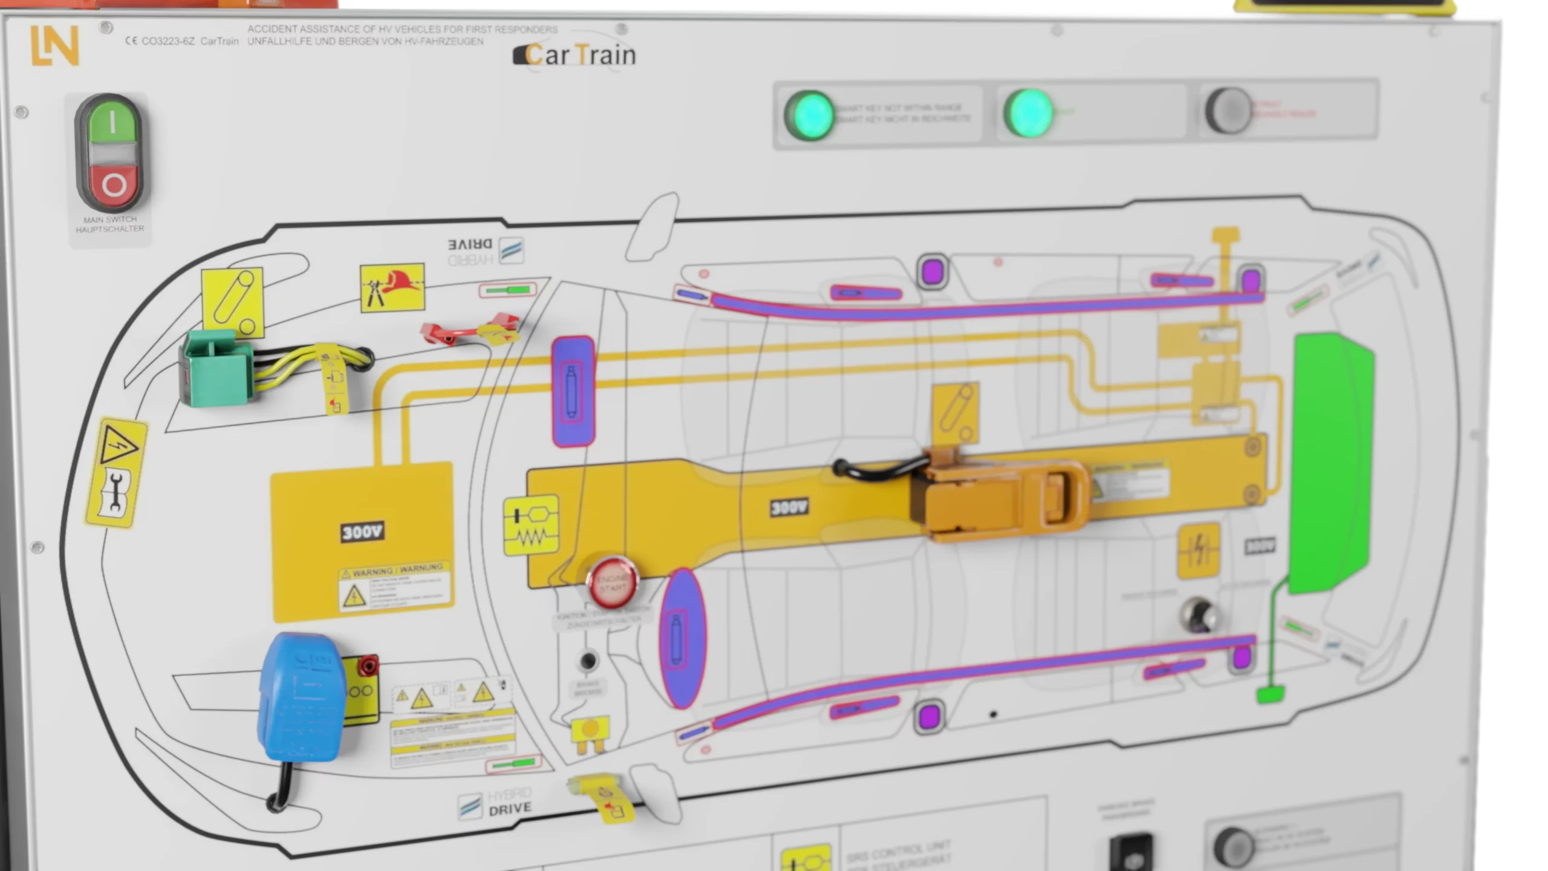Push the red Engine Start ignition button
This screenshot has height=871, width=1548.
[612, 583]
